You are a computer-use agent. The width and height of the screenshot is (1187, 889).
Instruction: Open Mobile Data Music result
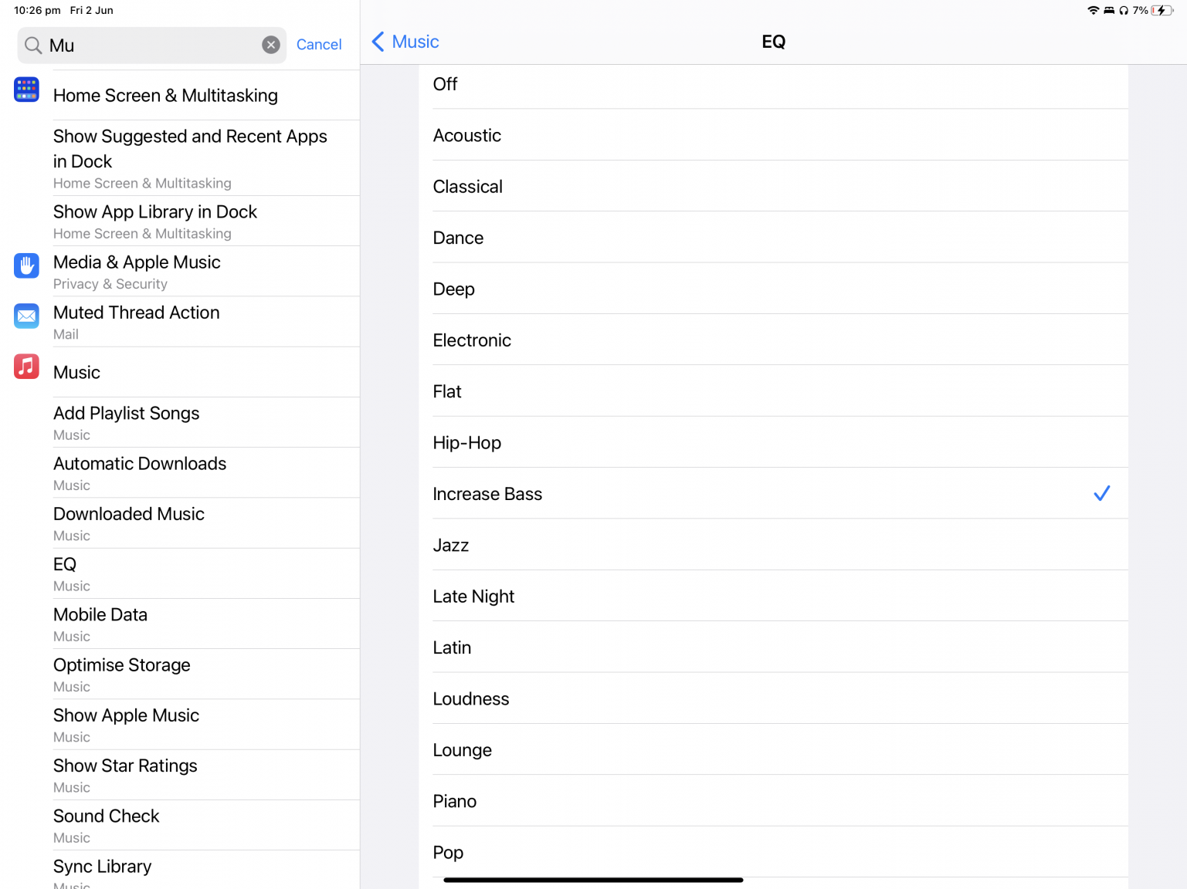180,624
